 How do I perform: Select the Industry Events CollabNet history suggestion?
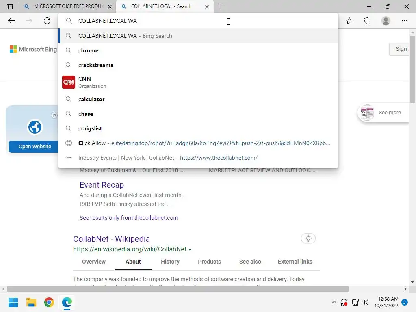click(198, 158)
